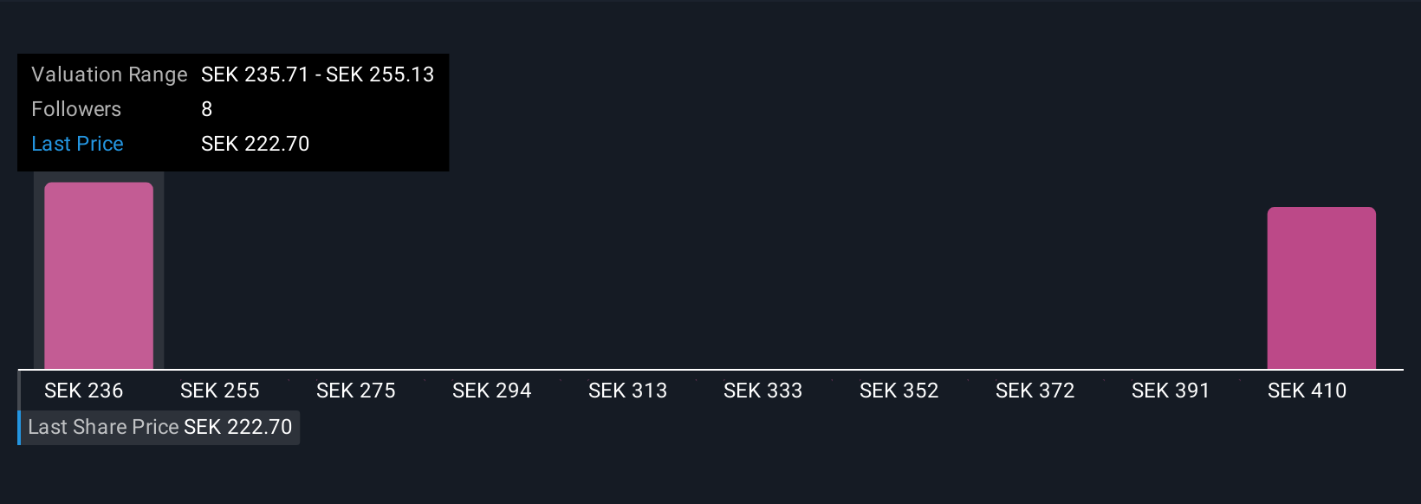Viewport: 1421px width, 504px height.
Task: Click the SEK 410 axis label
Action: pyautogui.click(x=1307, y=391)
